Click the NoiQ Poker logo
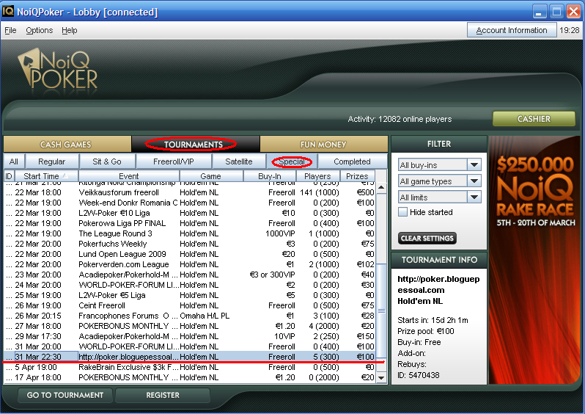The width and height of the screenshot is (585, 414). (57, 70)
